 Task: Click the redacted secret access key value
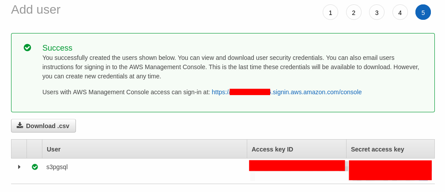390,170
